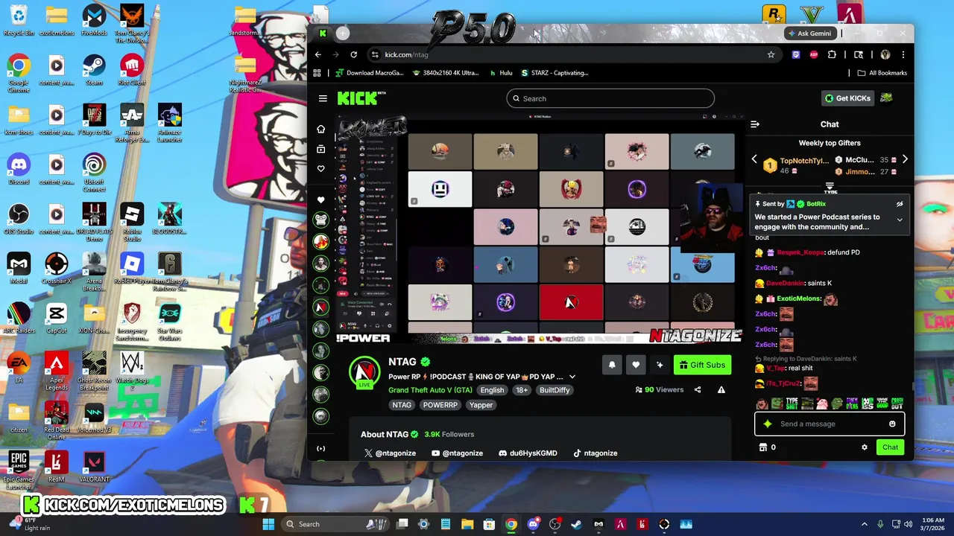954x536 pixels.
Task: Share the NTAG stream via share icon
Action: pos(698,389)
